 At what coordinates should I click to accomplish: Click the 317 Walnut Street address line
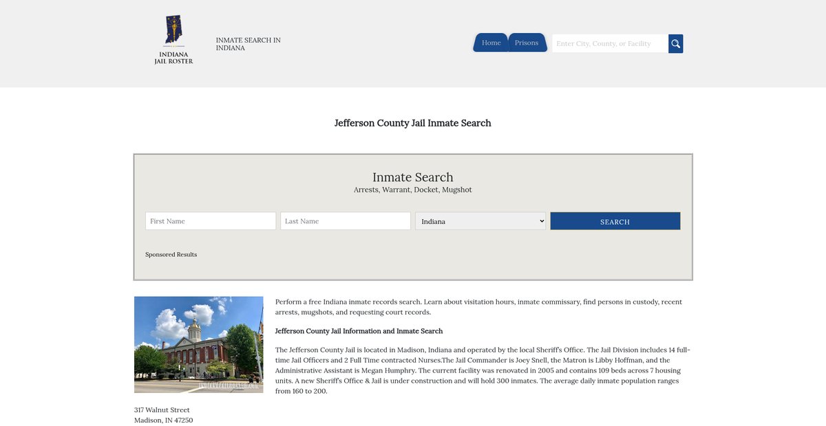[x=162, y=410]
